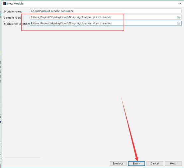
Task: Focus the Module name input field
Action: (x=106, y=11)
